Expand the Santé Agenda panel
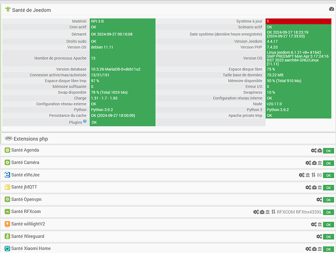 pos(25,150)
